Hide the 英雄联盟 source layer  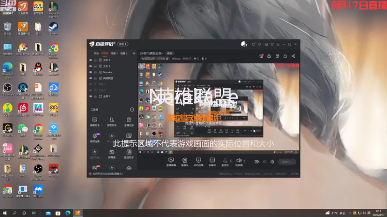[90, 78]
